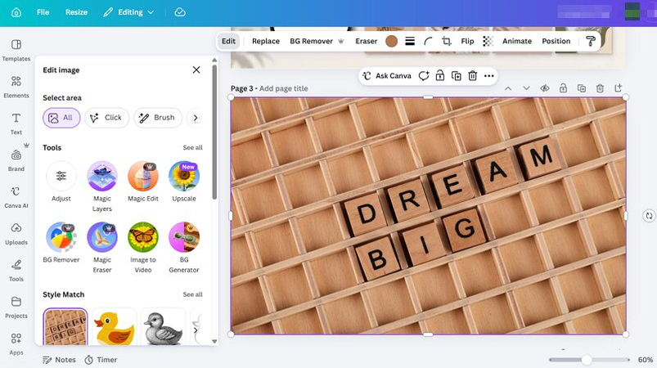Open the BG Generator tool
The image size is (657, 368).
click(x=184, y=248)
